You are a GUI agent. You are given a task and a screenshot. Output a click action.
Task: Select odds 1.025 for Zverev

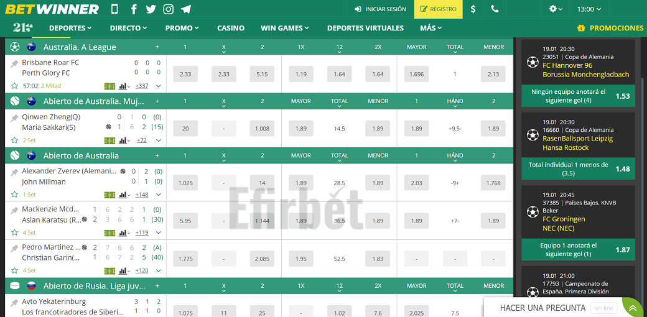185,183
